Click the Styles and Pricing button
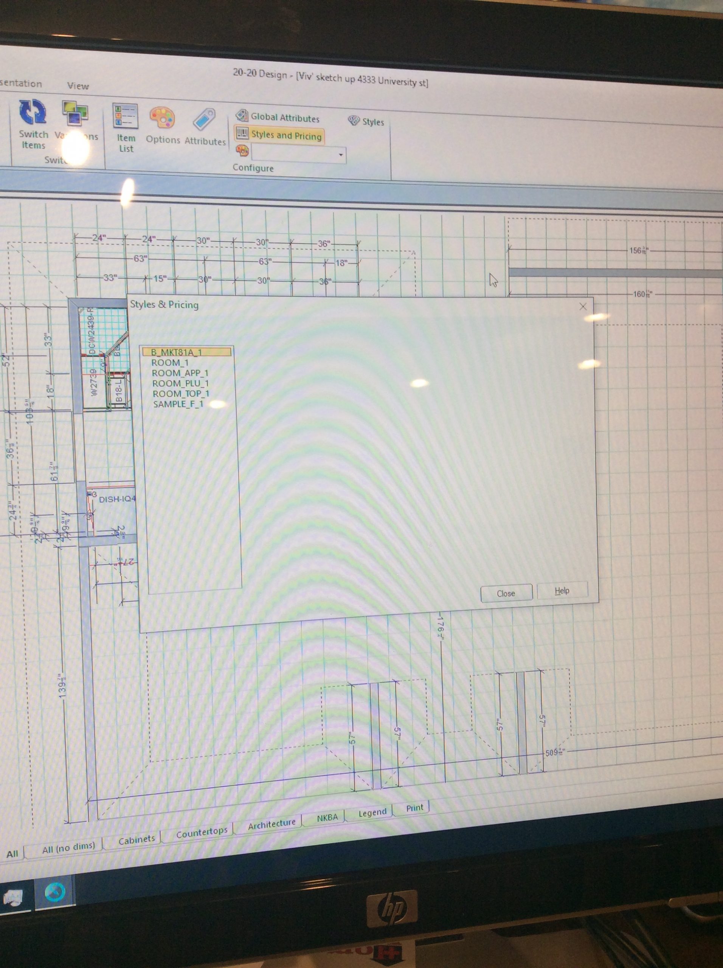The width and height of the screenshot is (723, 968). pos(279,135)
